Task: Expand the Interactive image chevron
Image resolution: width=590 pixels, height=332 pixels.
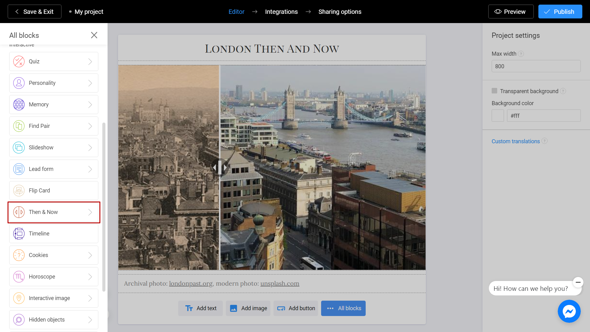Action: pyautogui.click(x=90, y=298)
